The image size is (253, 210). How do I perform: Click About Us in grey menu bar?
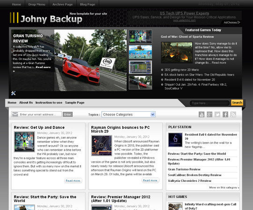26,102
